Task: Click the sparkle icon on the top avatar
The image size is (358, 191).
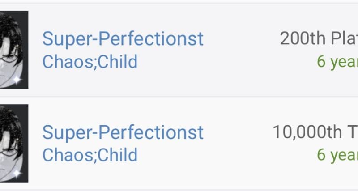Action: pyautogui.click(x=17, y=80)
